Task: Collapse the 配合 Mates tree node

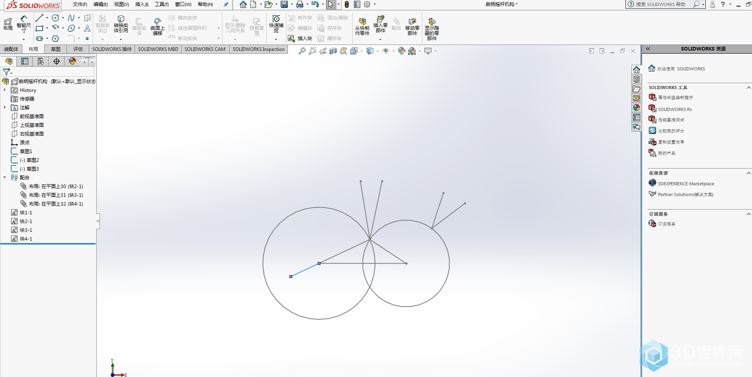Action: coord(5,178)
